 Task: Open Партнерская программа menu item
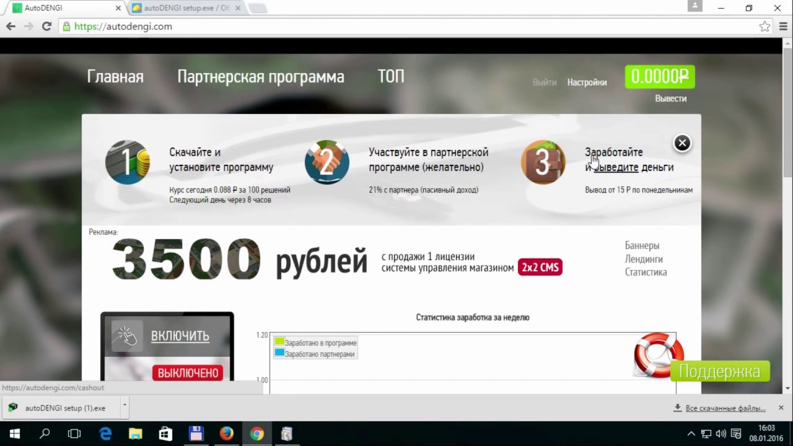point(261,77)
